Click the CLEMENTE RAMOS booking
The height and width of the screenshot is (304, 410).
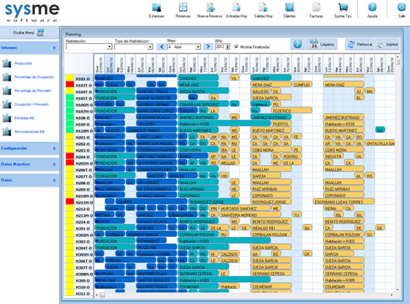coord(151,130)
